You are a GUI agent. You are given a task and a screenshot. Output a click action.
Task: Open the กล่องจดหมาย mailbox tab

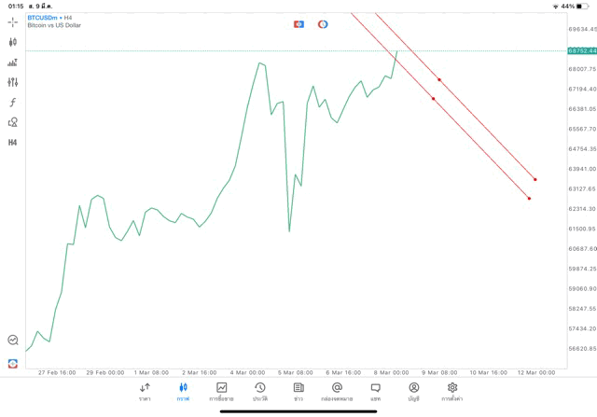[x=337, y=392]
